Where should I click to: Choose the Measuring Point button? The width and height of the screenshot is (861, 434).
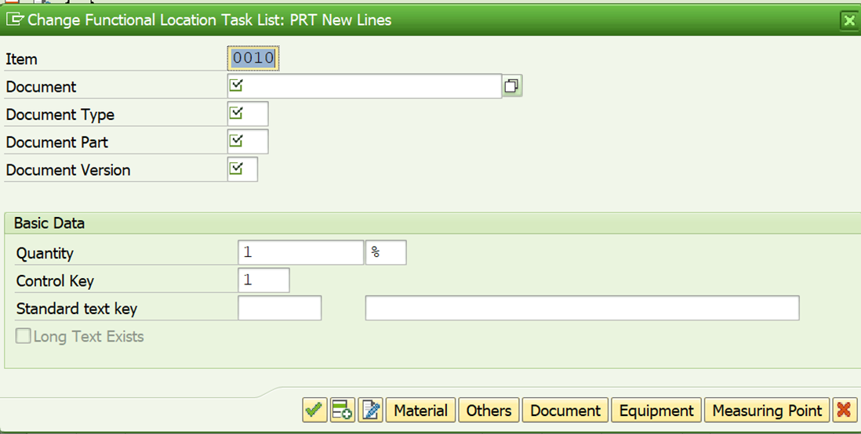767,410
